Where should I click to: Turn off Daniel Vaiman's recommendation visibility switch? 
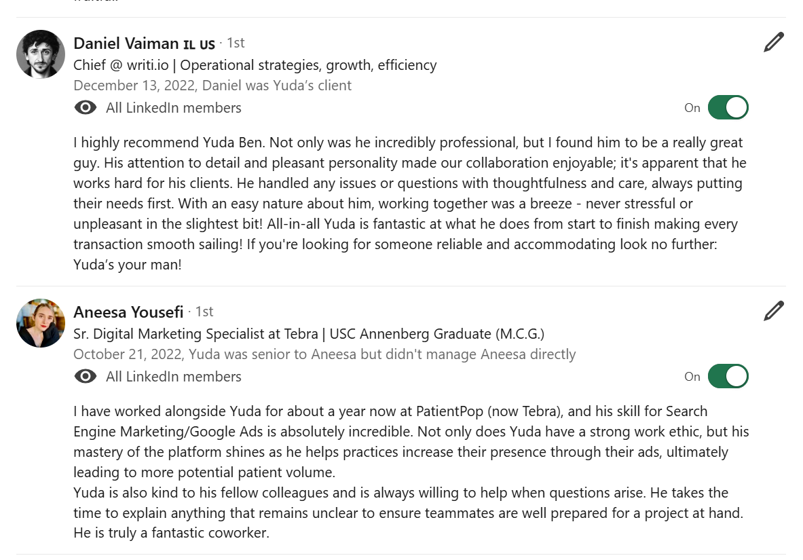tap(728, 108)
